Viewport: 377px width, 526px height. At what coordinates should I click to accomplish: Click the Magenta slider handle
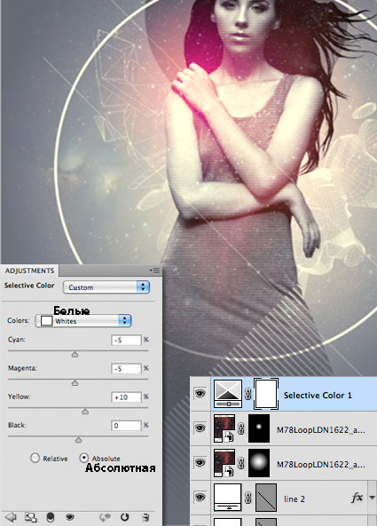click(75, 383)
